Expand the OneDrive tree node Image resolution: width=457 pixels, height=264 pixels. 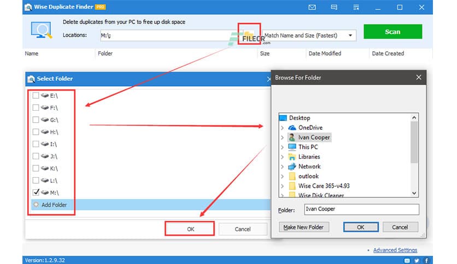click(x=282, y=128)
